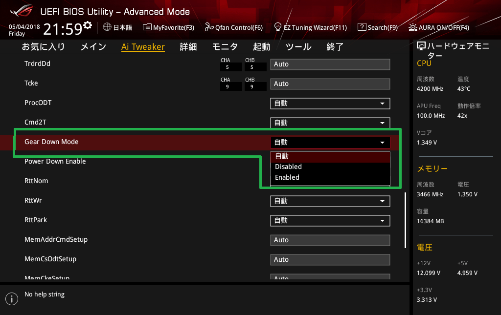501x315 pixels.
Task: Select the ProcODT label
Action: point(38,103)
